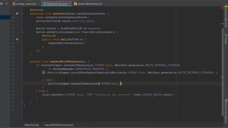The width and height of the screenshot is (228, 128).
Task: Click the fold end marker on line 41
Action: pyautogui.click(x=22, y=102)
